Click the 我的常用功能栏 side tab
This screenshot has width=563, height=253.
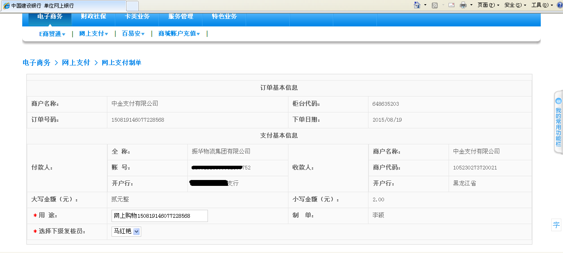[558, 122]
